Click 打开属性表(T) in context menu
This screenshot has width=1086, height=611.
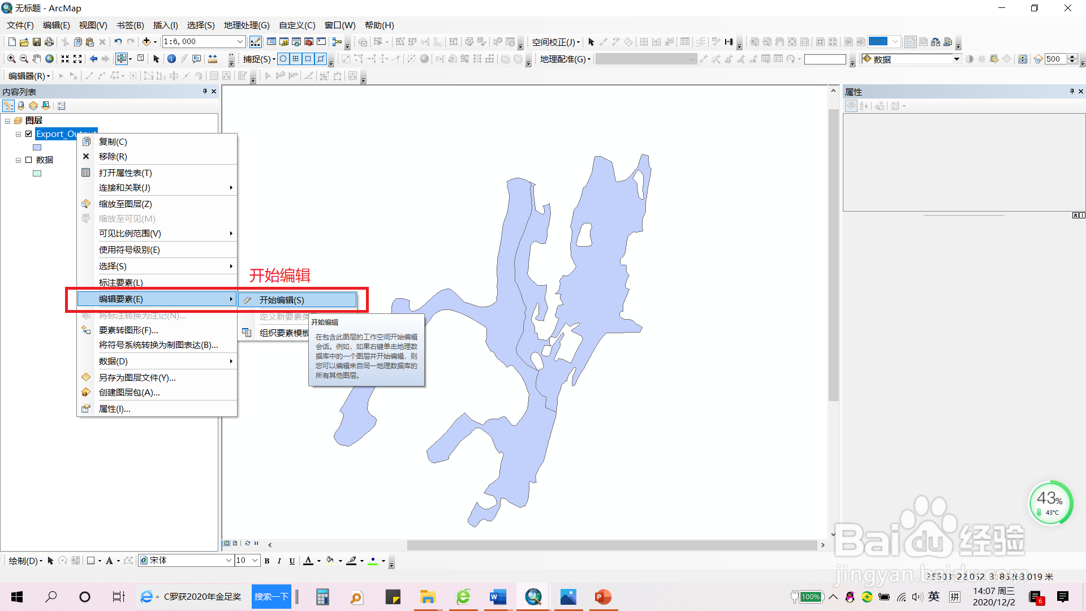pyautogui.click(x=125, y=173)
